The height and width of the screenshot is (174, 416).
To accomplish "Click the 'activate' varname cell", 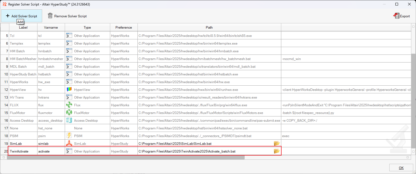I will pyautogui.click(x=51, y=151).
